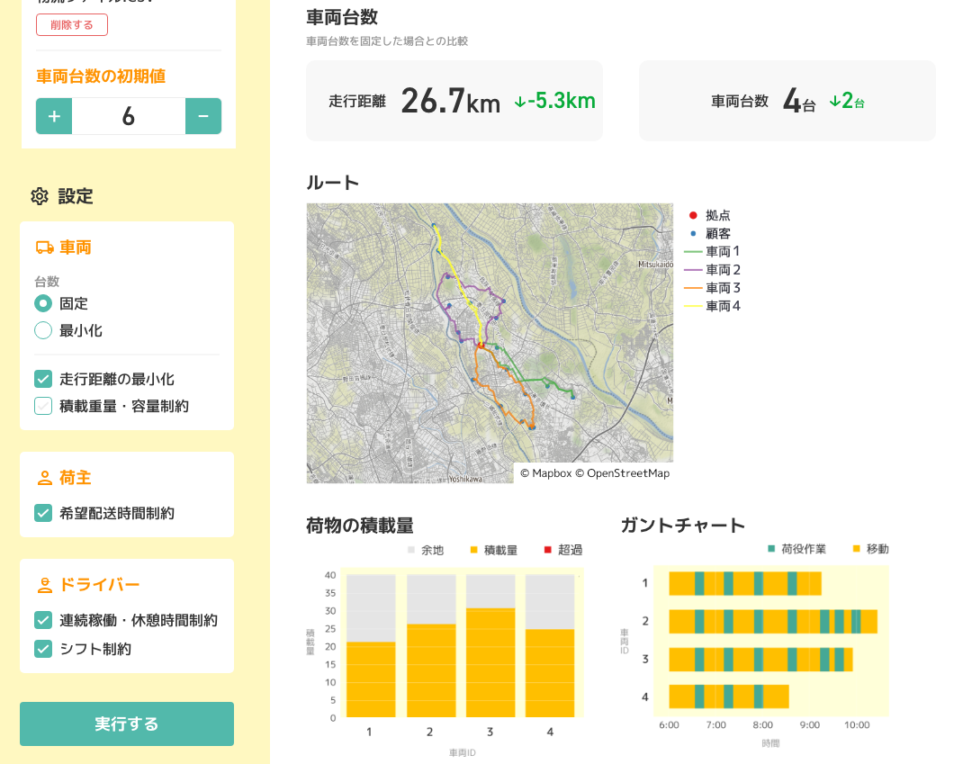Click the vehicle count value field showing 6

pyautogui.click(x=129, y=116)
